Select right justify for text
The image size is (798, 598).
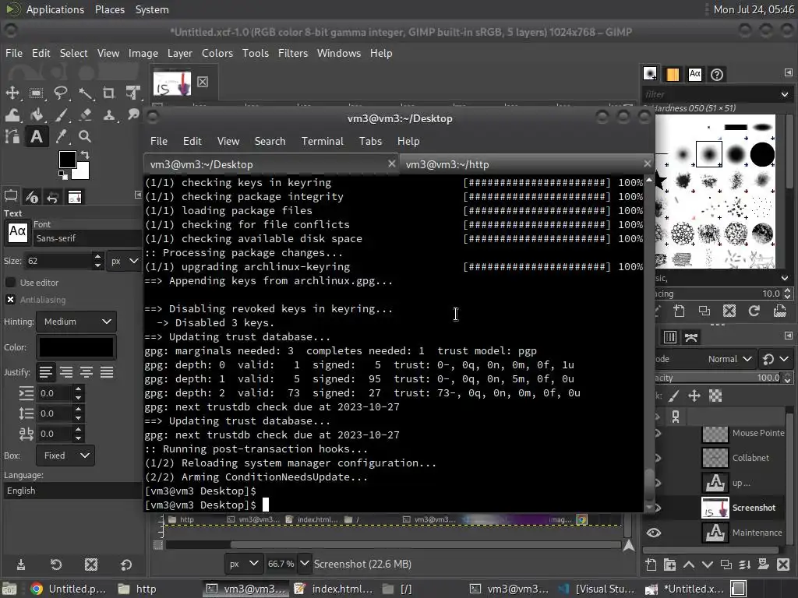(66, 372)
